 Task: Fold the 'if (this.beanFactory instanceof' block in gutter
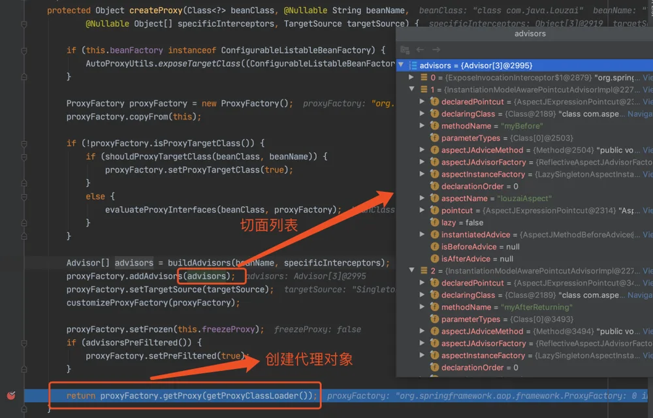(x=24, y=50)
